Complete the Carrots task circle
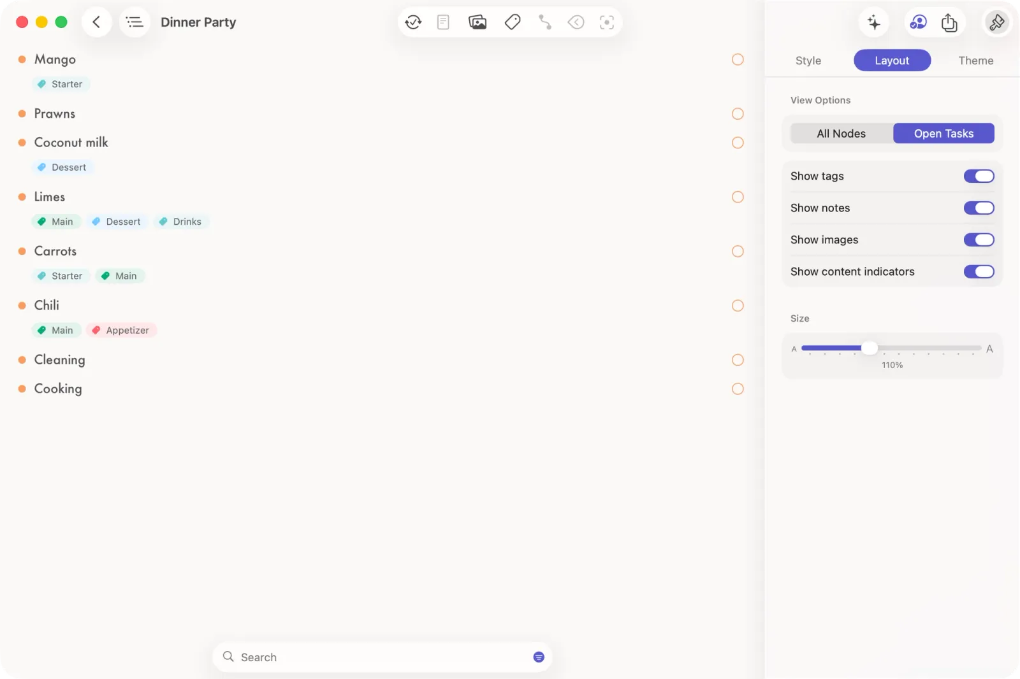 (x=738, y=251)
